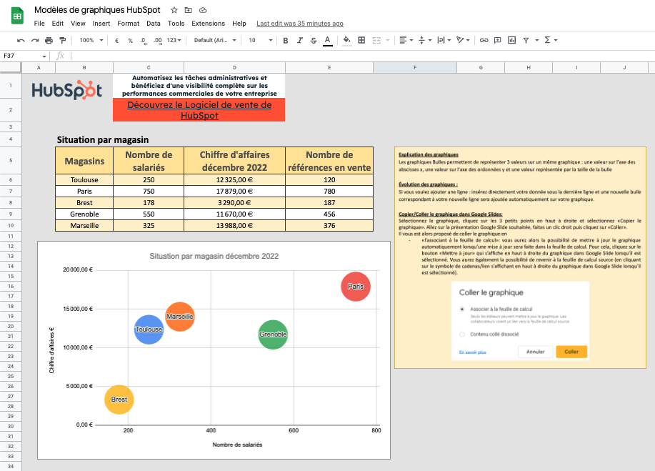Open the Extensions menu
The image size is (655, 471).
click(x=208, y=24)
